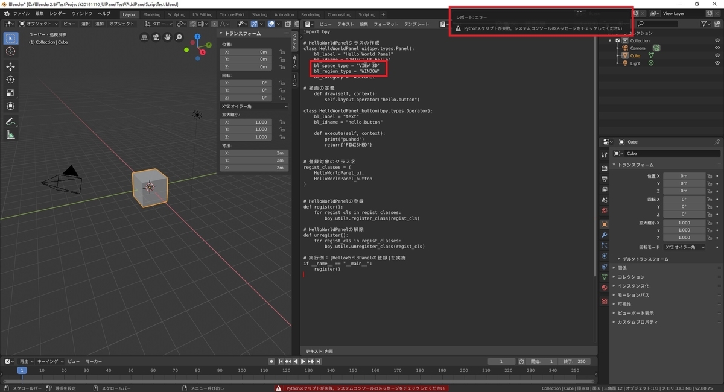
Task: Select the Measure tool
Action: [10, 134]
